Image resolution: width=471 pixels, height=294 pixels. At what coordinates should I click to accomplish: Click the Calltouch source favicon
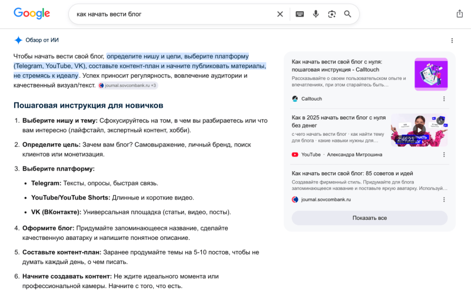[295, 99]
